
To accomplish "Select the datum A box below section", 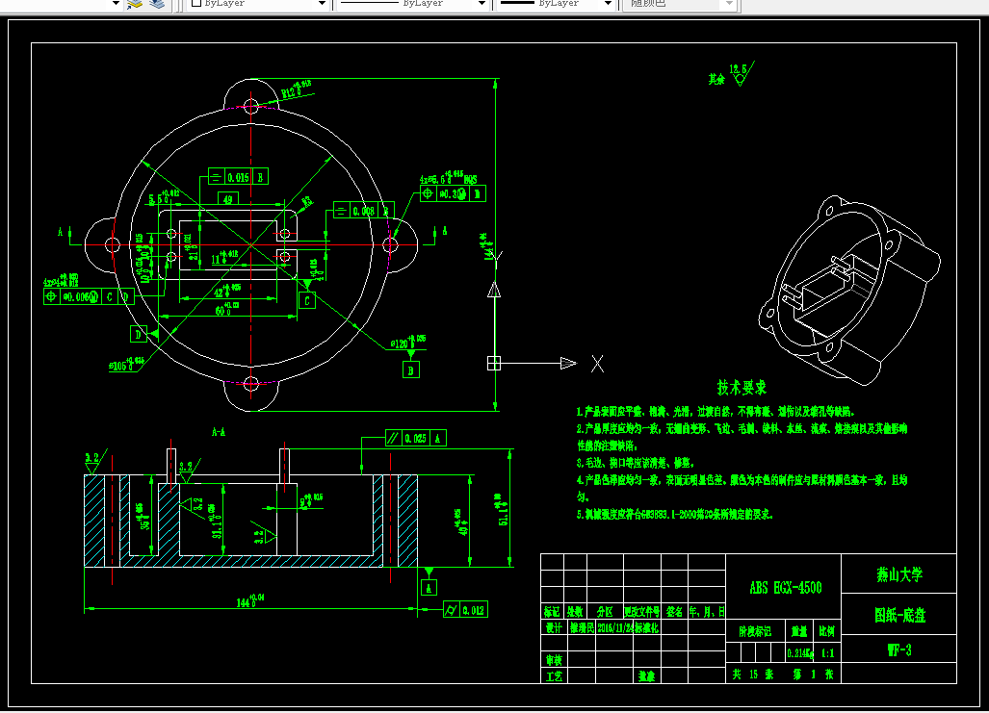I will [x=429, y=588].
